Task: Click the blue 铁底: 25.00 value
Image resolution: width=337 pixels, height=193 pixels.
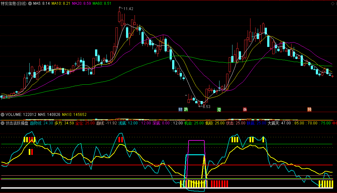Action: [256, 123]
